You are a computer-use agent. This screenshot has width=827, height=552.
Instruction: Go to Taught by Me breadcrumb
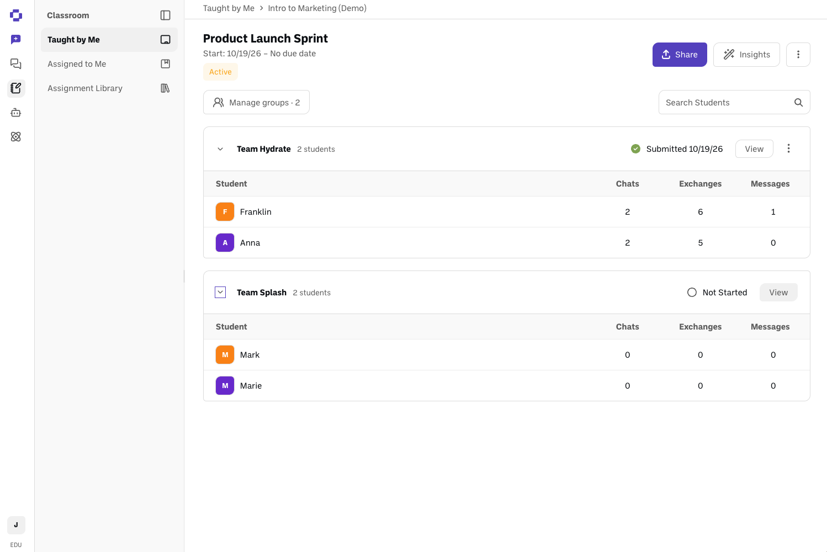[x=229, y=8]
